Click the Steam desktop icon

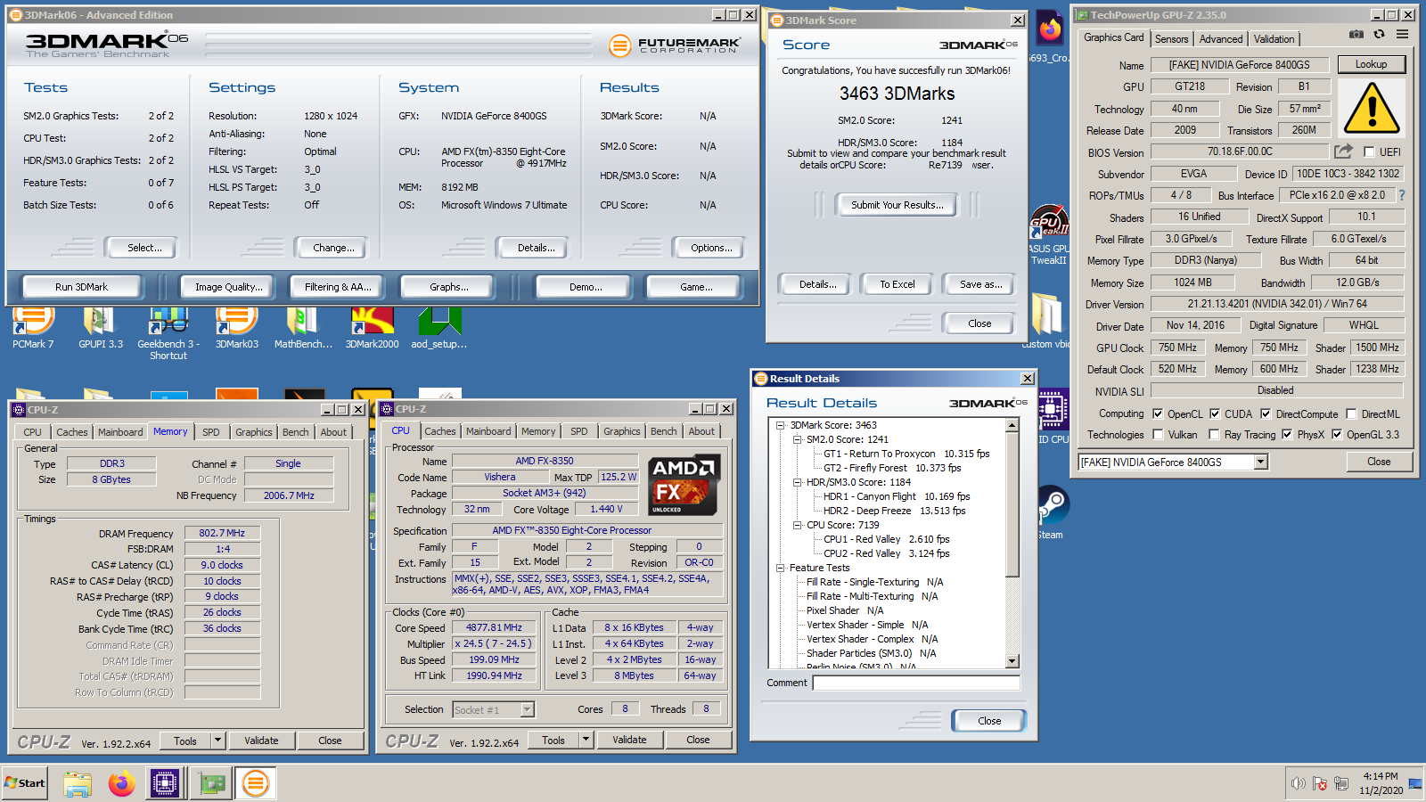(1052, 512)
